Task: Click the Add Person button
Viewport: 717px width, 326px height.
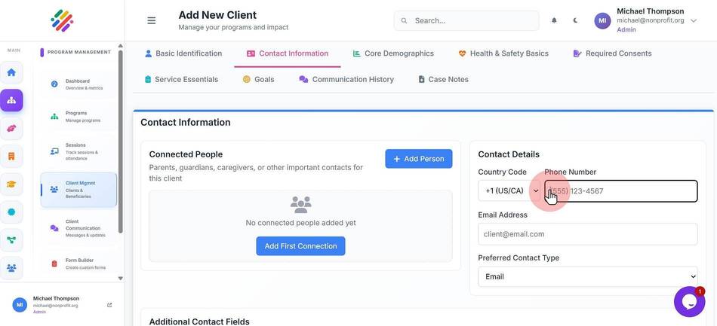Action: (x=418, y=159)
